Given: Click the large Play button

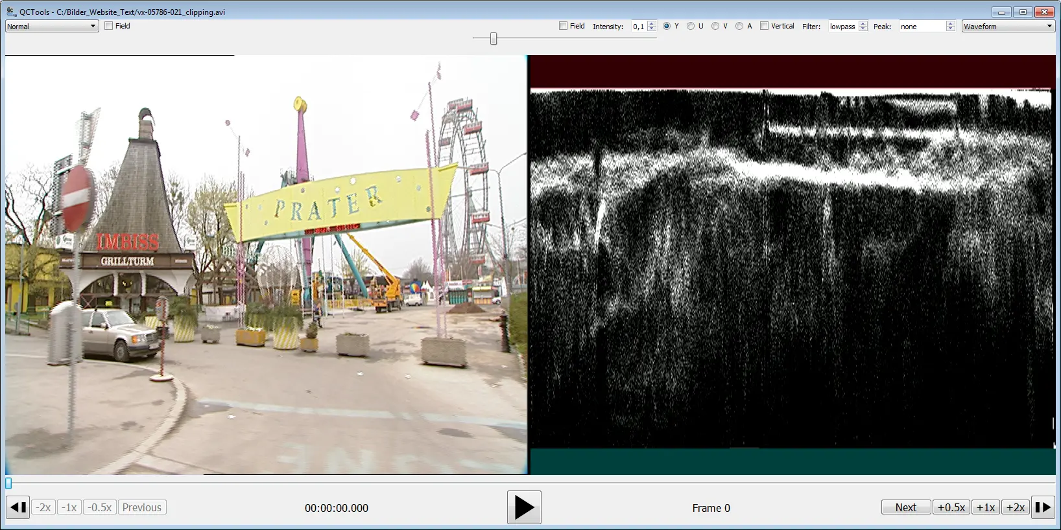Looking at the screenshot, I should pyautogui.click(x=524, y=507).
